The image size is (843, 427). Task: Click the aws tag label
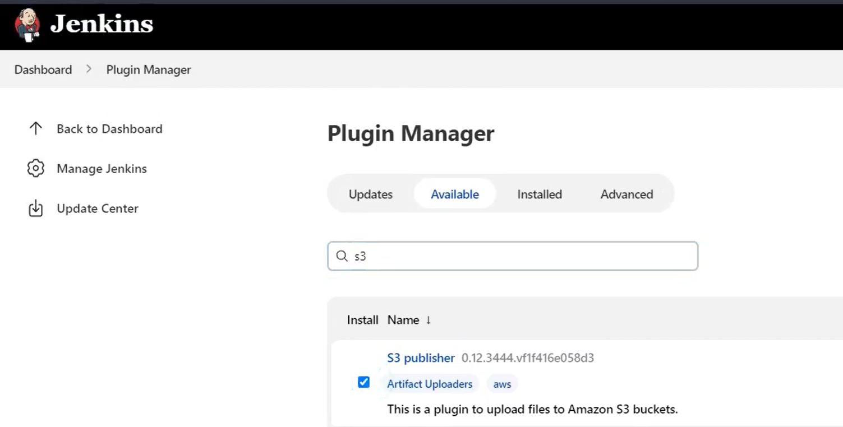(502, 384)
